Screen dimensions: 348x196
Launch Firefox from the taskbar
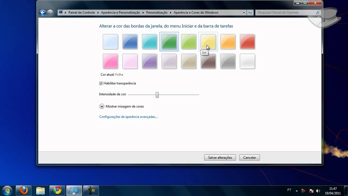pyautogui.click(x=23, y=191)
